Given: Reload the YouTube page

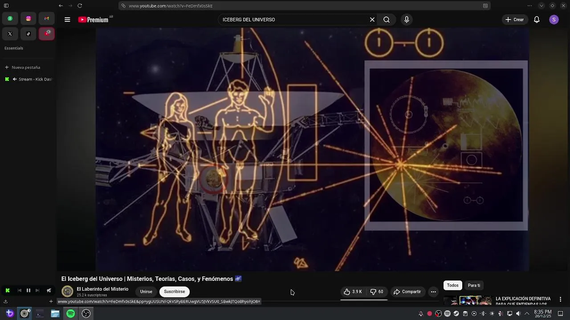Looking at the screenshot, I should tap(80, 6).
